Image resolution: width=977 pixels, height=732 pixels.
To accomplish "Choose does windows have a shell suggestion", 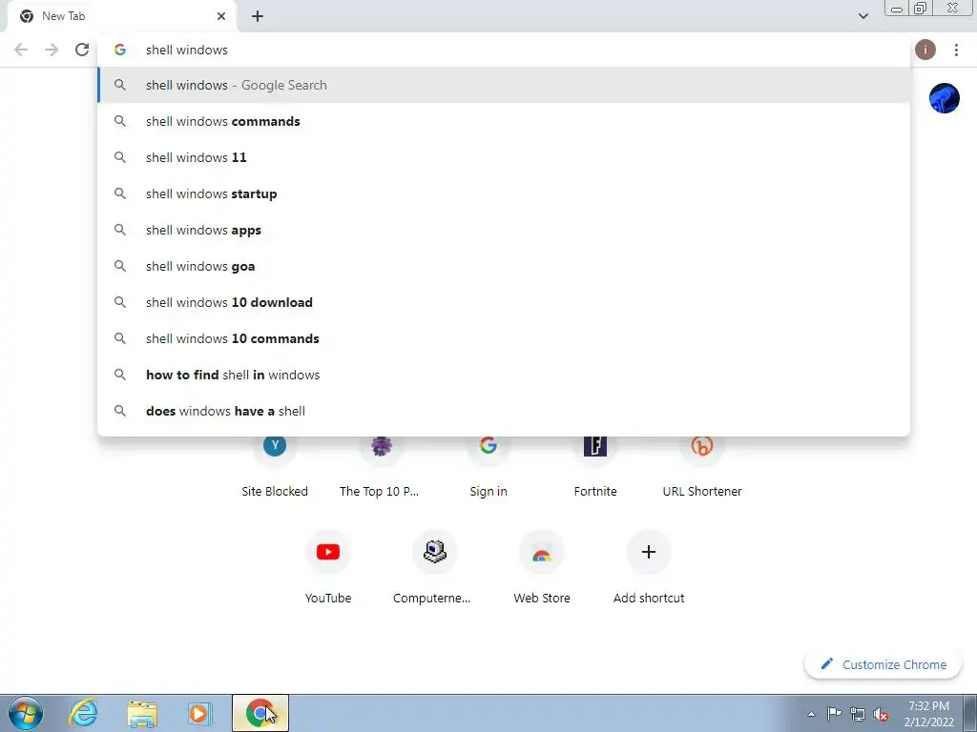I will 504,411.
